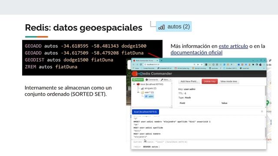This screenshot has height=156, width=278.
Task: Click 'Key: user:adini' text
Action: [187, 89]
